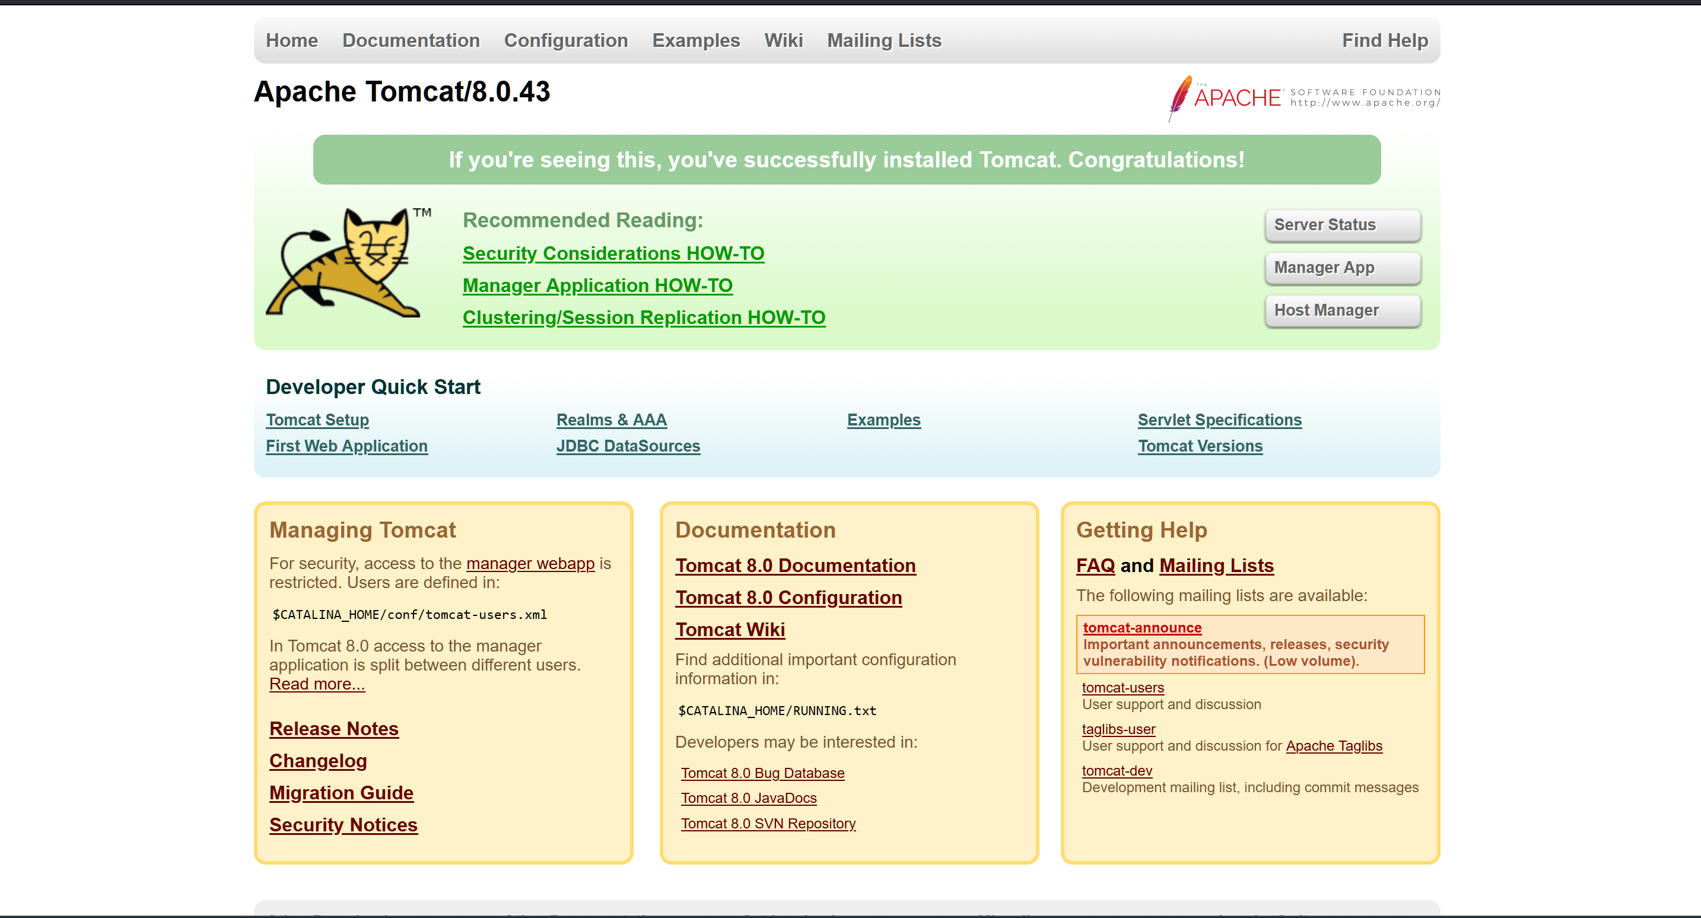The height and width of the screenshot is (918, 1701).
Task: Open Tomcat 8.0 SVN Repository link
Action: (768, 824)
